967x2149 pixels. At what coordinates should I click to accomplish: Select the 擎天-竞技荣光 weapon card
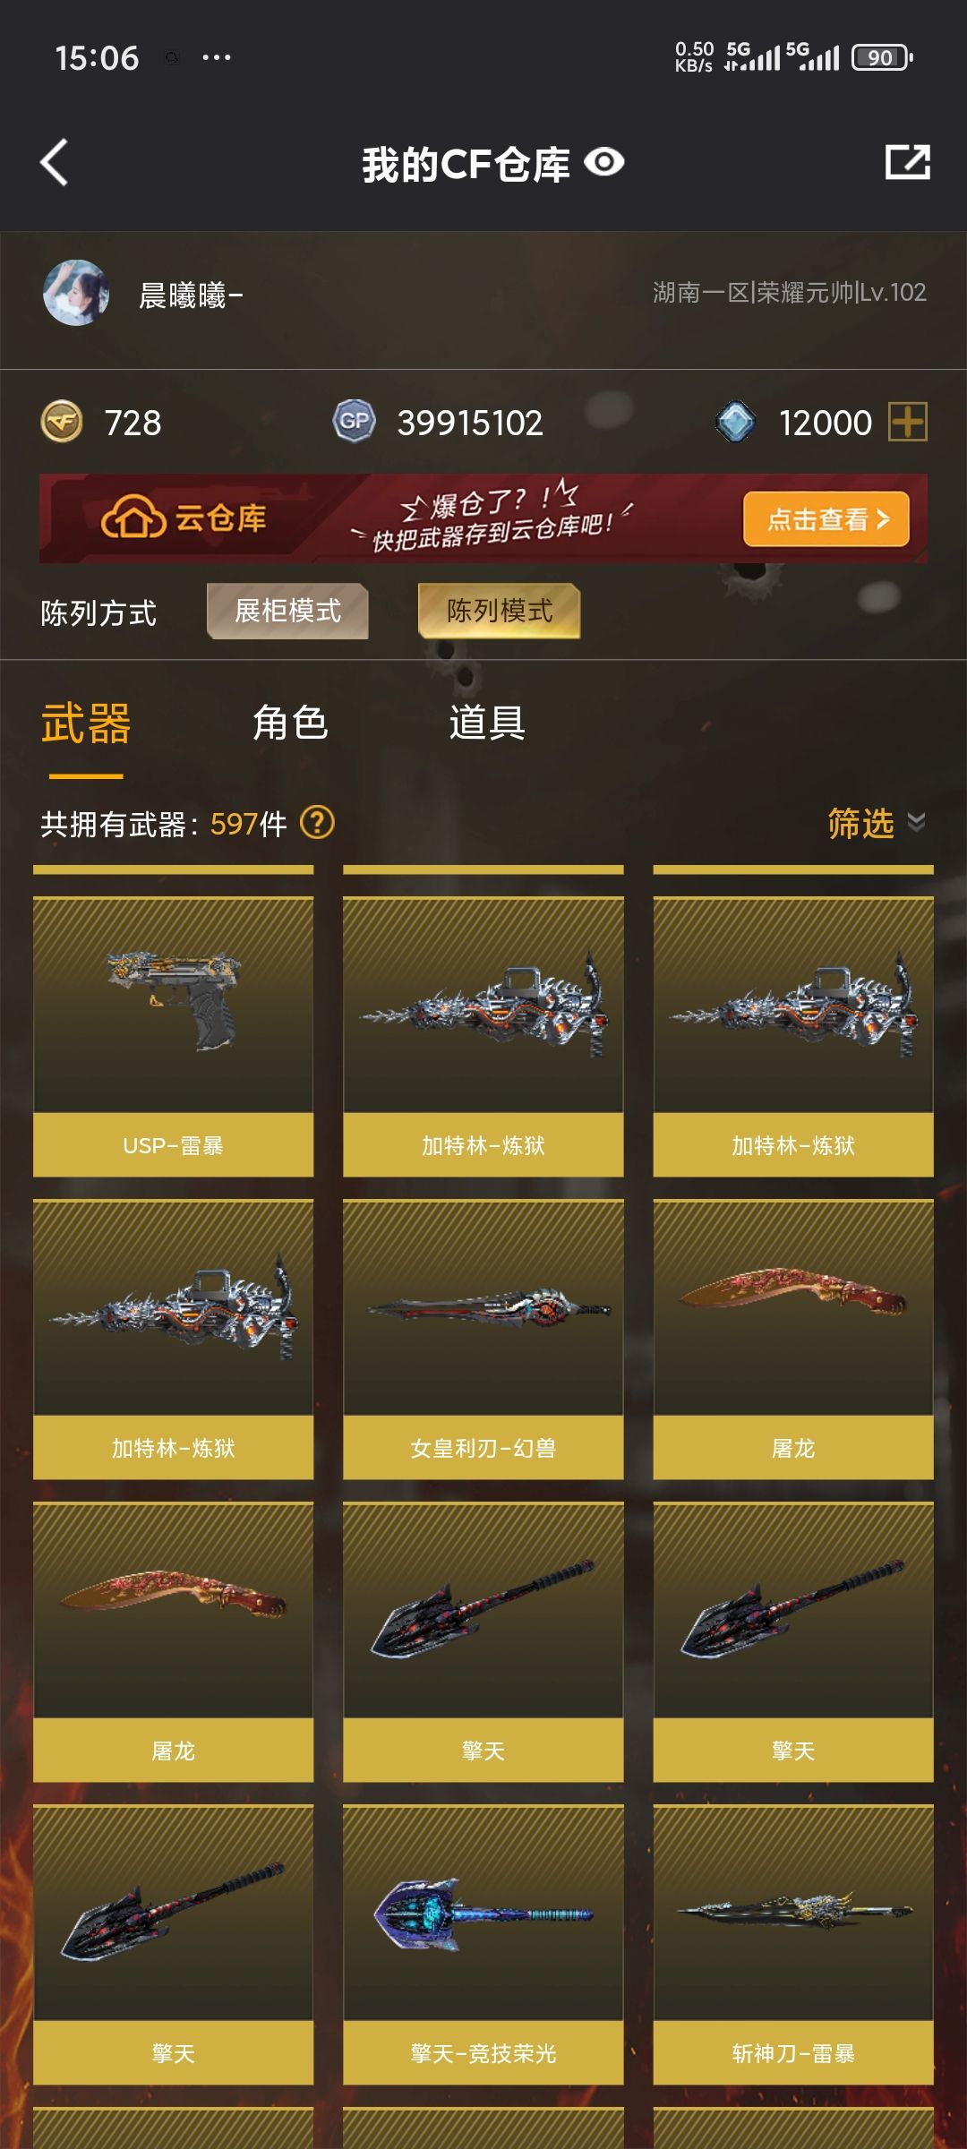click(483, 1945)
